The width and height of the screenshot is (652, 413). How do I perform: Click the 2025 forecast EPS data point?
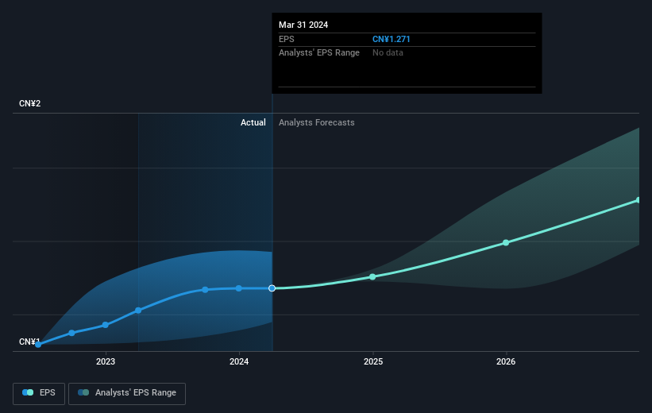372,276
